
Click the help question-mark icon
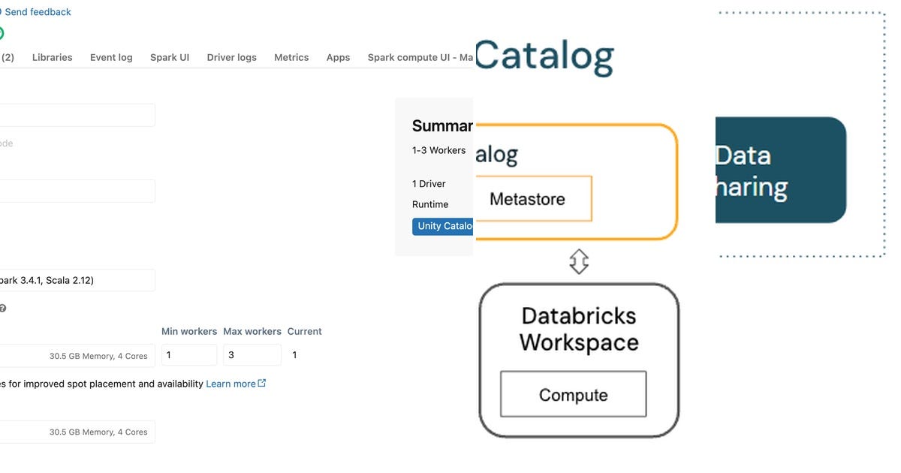coord(2,308)
